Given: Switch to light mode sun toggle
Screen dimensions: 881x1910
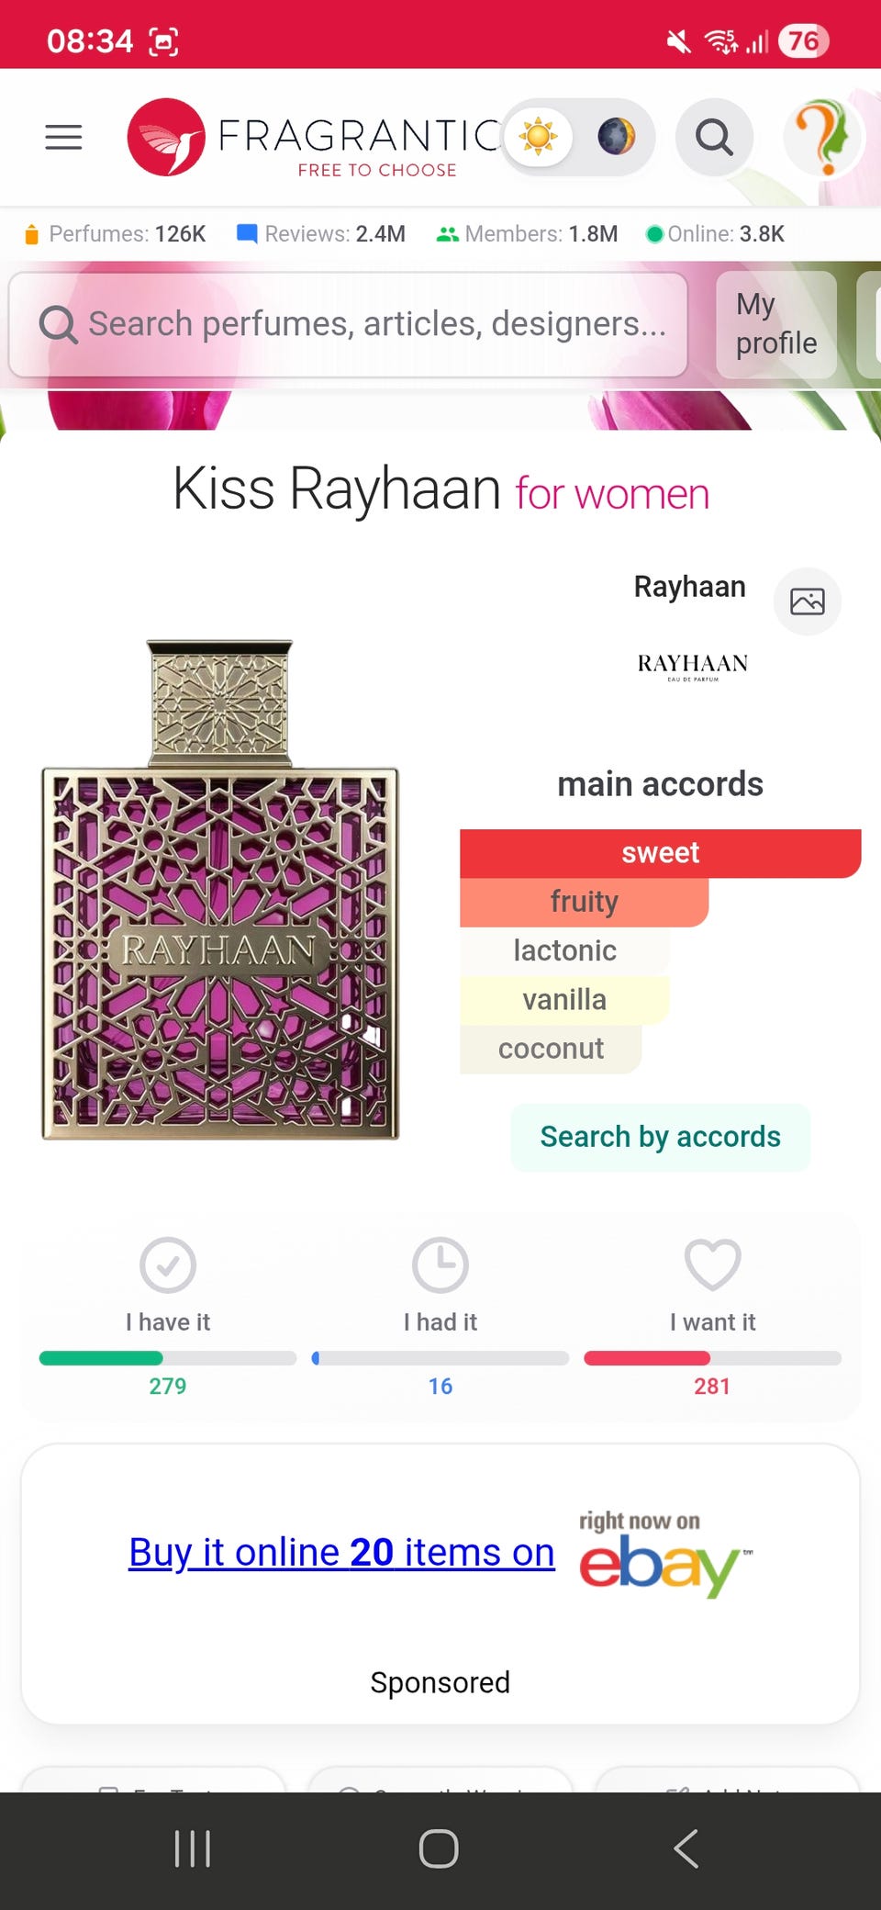Looking at the screenshot, I should [x=539, y=138].
